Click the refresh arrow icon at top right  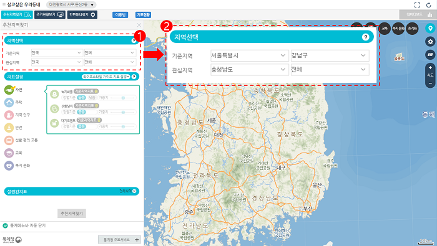429,5
